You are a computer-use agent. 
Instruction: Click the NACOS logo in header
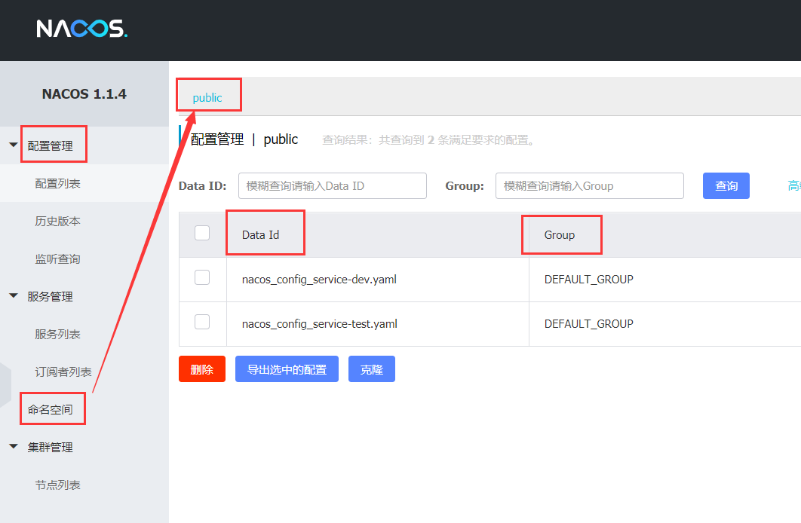coord(81,29)
